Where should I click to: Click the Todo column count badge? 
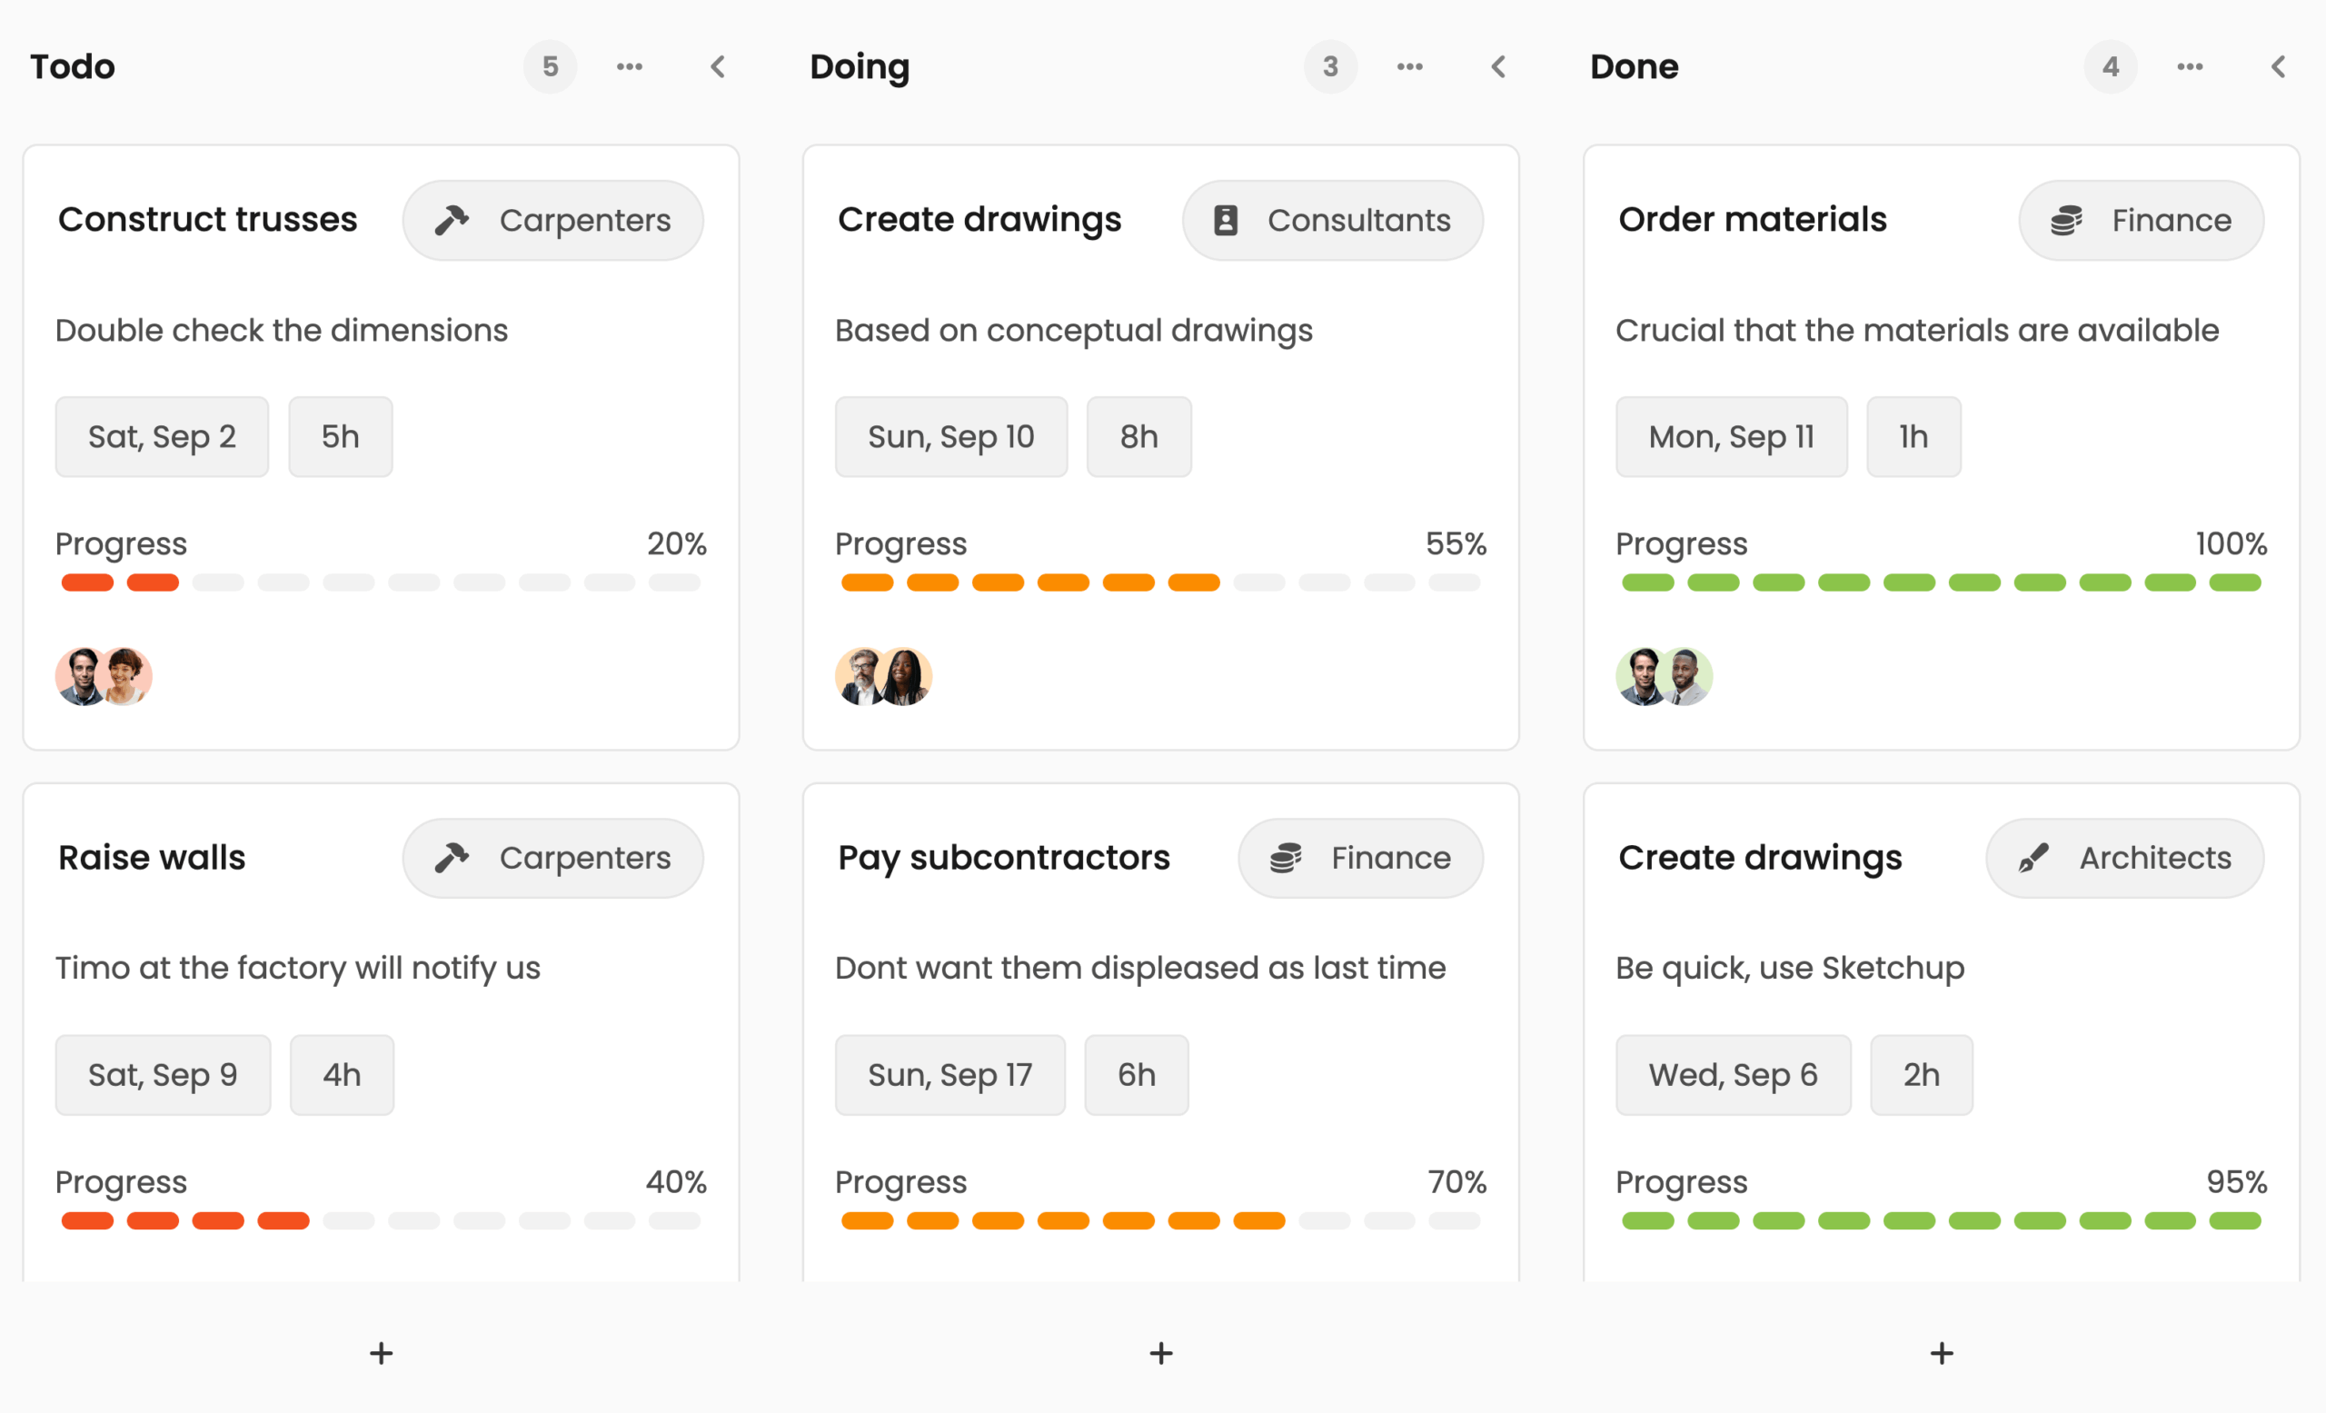tap(550, 66)
